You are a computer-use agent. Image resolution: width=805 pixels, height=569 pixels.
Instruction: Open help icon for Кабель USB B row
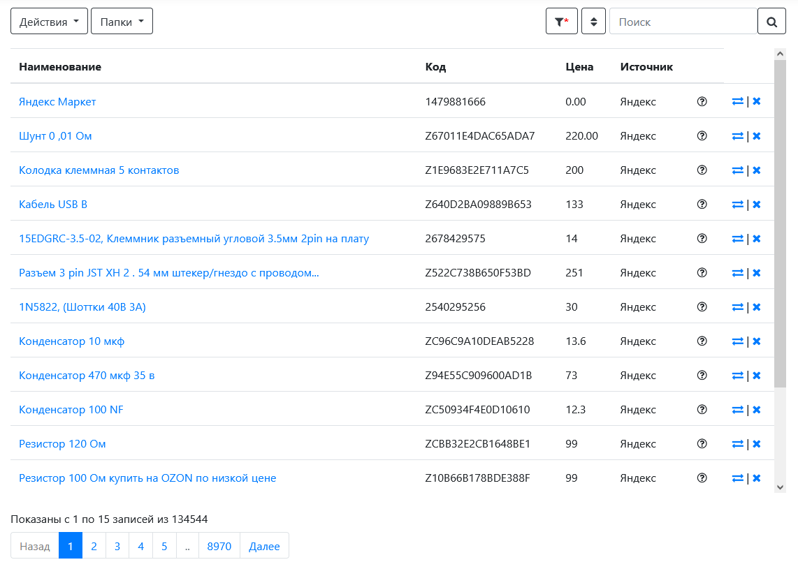[702, 204]
